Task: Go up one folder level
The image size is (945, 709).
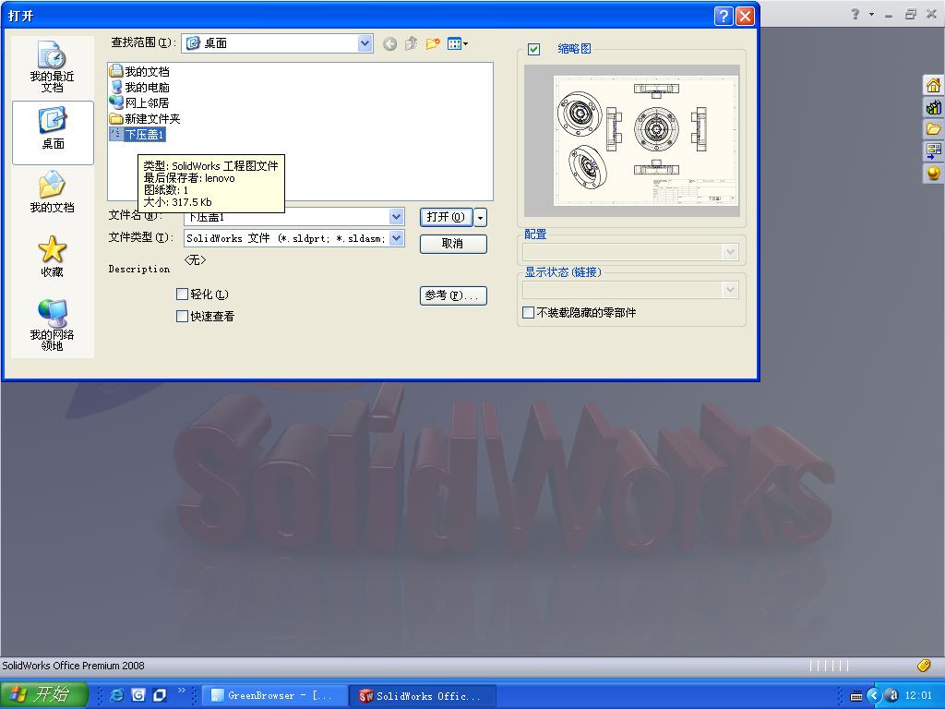Action: 411,43
